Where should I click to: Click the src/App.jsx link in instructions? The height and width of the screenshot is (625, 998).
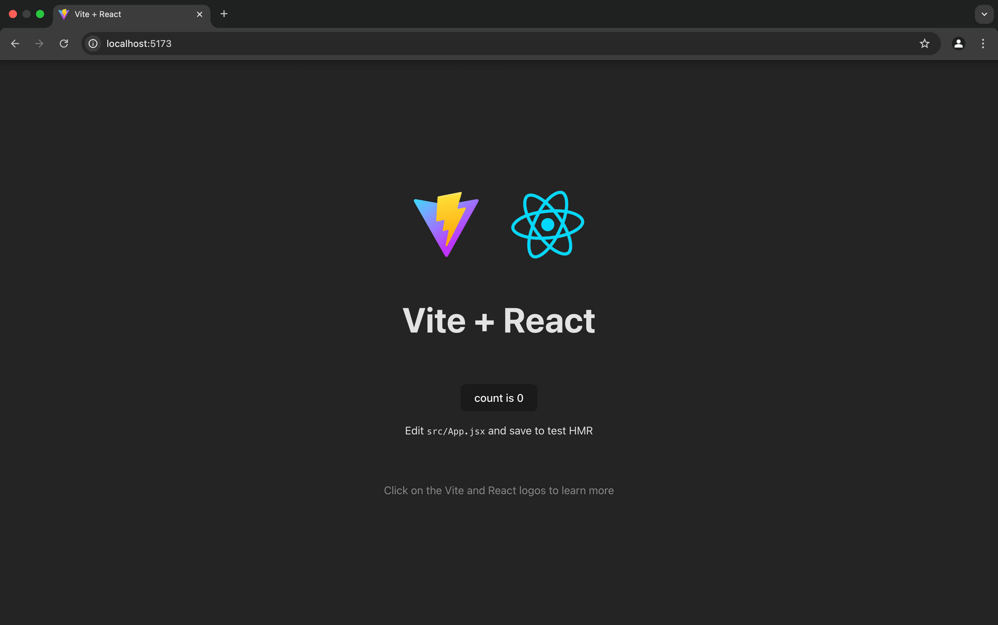456,431
